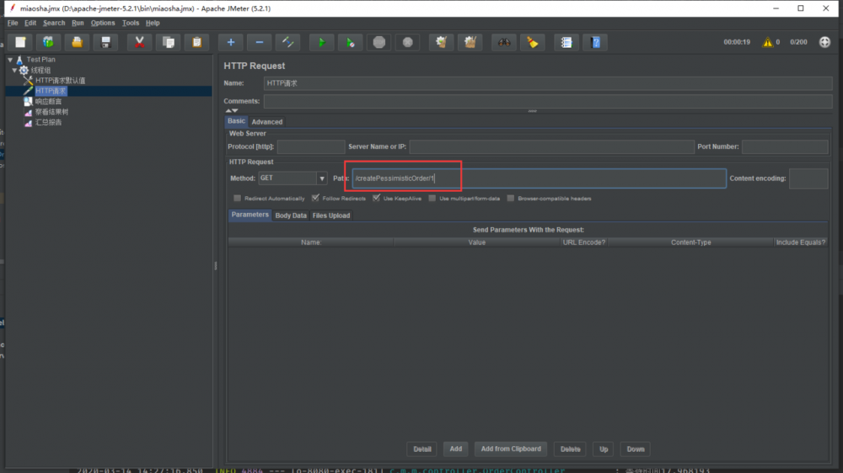Viewport: 843px width, 473px height.
Task: Collapse the Test Plan tree node
Action: (x=10, y=60)
